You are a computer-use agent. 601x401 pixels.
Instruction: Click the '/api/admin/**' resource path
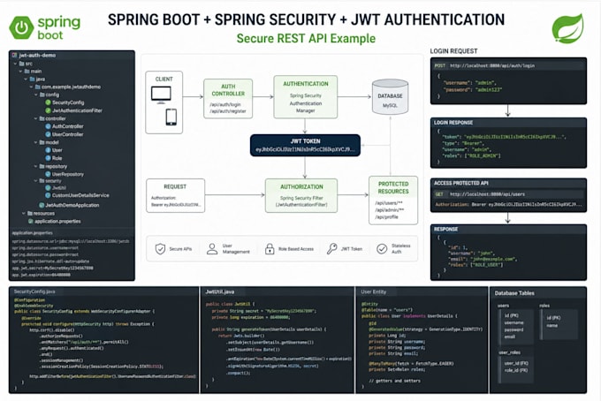click(390, 210)
